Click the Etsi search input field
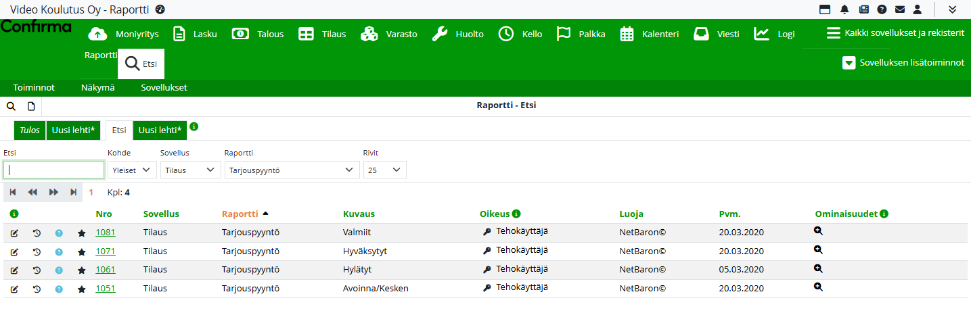Viewport: 971px width, 313px height. pyautogui.click(x=54, y=170)
